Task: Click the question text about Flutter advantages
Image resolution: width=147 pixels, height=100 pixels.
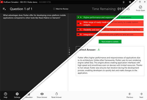Action: pyautogui.click(x=34, y=17)
